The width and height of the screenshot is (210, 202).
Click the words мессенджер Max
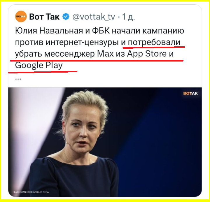(x=79, y=54)
